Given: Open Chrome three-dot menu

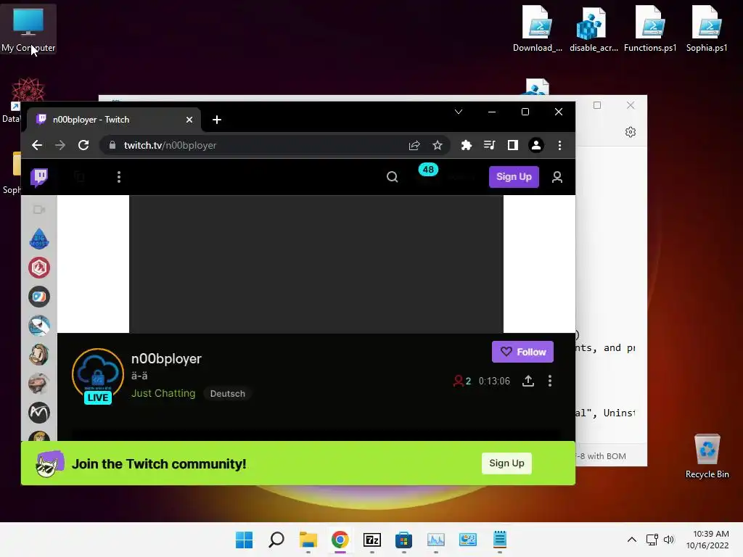Looking at the screenshot, I should coord(559,145).
